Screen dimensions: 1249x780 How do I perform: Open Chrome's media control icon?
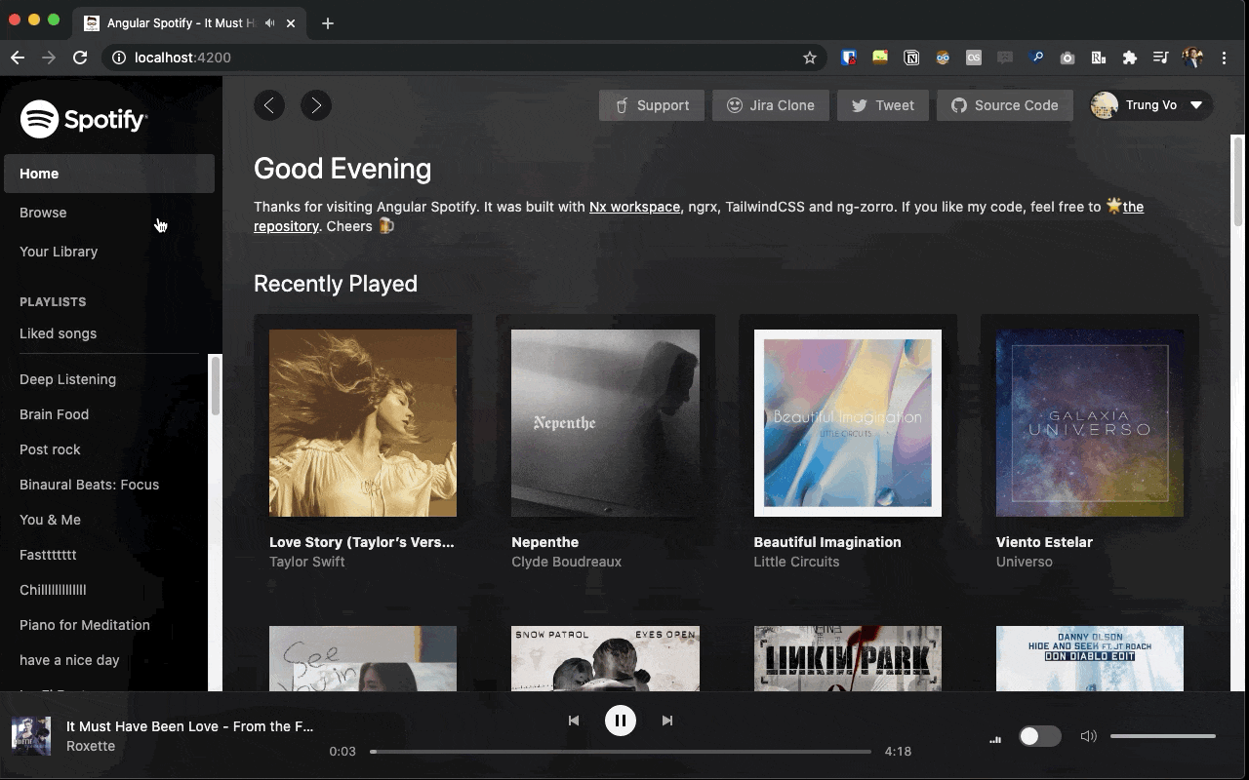point(1161,58)
